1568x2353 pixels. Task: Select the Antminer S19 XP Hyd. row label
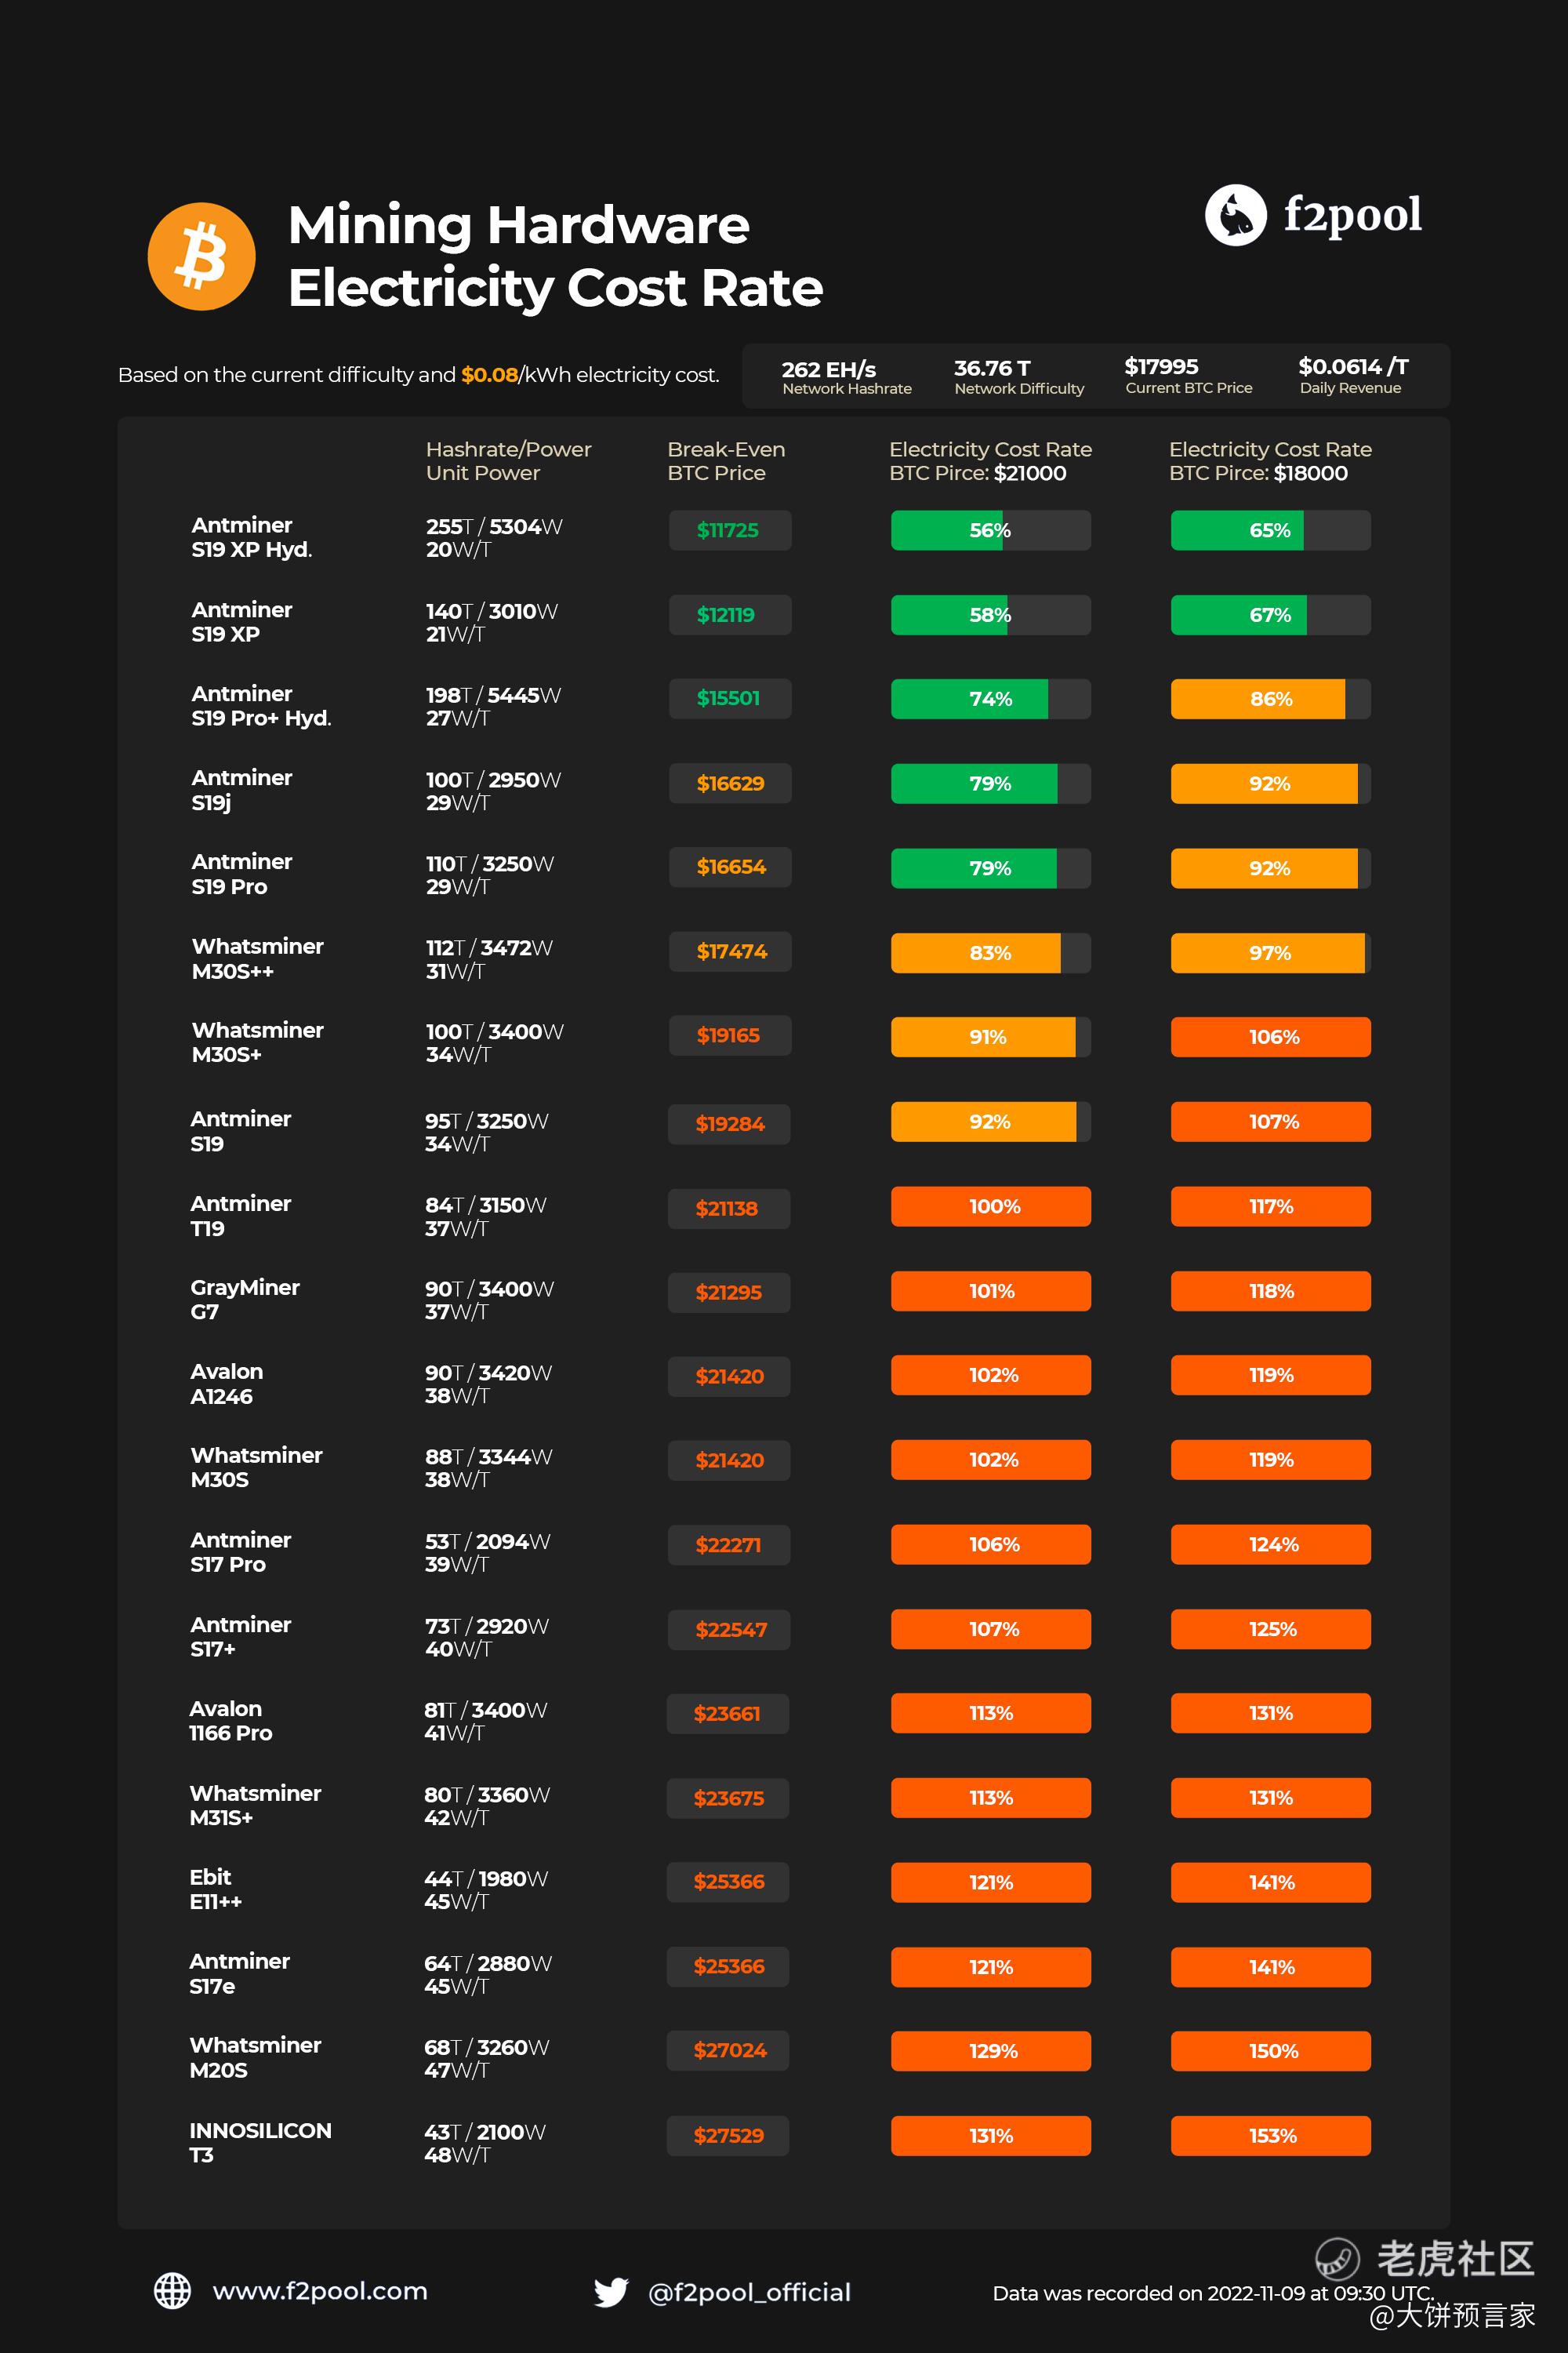coord(252,537)
